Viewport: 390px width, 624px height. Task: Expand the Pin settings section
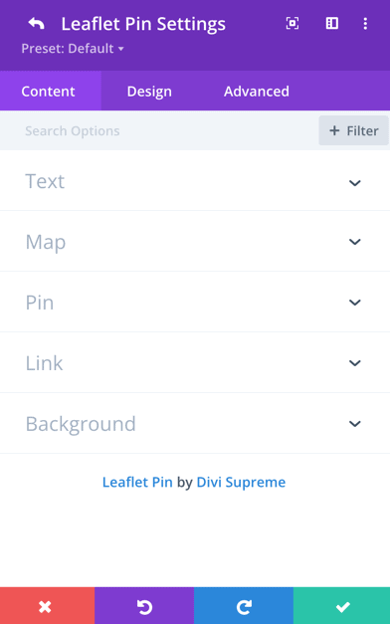(195, 303)
